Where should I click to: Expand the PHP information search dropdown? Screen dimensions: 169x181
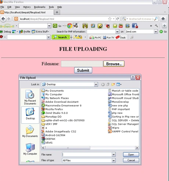[117, 32]
